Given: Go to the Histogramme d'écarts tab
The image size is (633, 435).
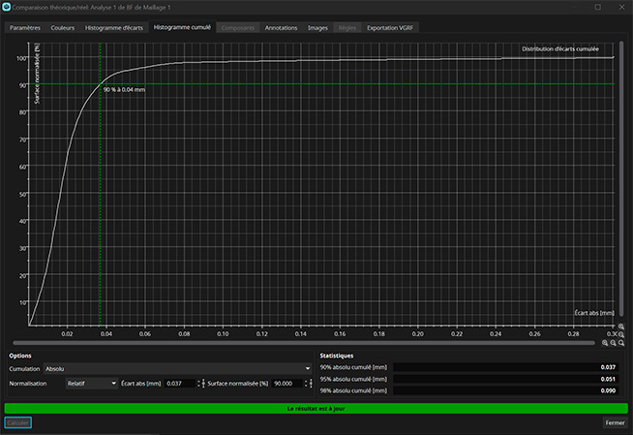Looking at the screenshot, I should tap(114, 28).
